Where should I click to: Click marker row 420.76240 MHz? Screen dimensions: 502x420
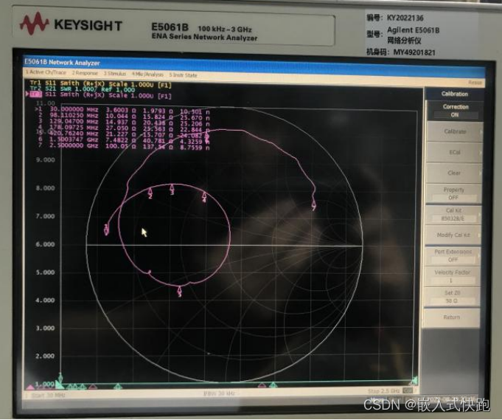coord(122,134)
